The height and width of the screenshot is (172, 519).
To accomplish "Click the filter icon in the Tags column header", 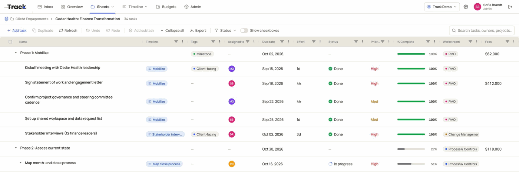I will click(213, 42).
